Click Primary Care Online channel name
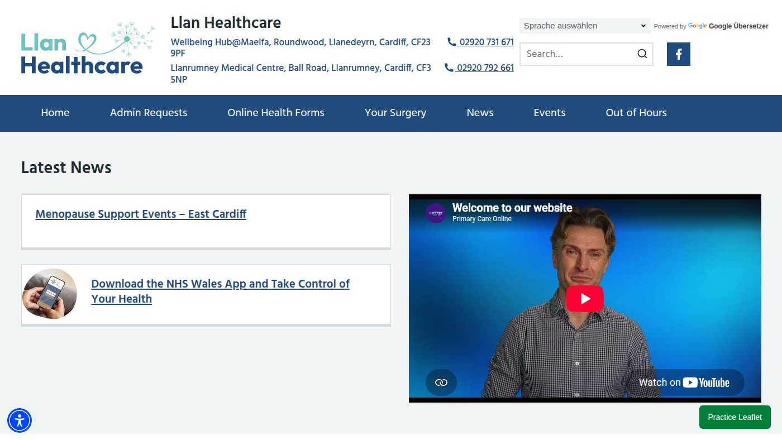 [x=481, y=219]
